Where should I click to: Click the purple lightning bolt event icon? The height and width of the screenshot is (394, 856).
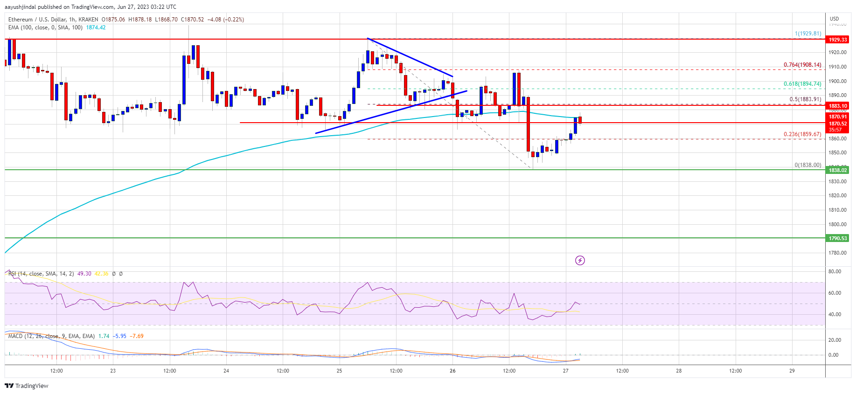tap(580, 260)
